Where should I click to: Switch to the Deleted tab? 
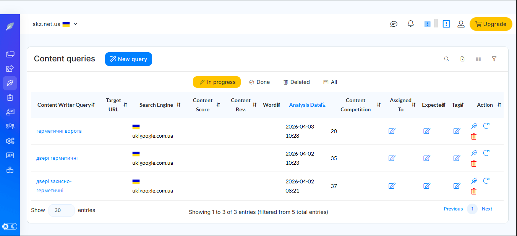coord(297,82)
